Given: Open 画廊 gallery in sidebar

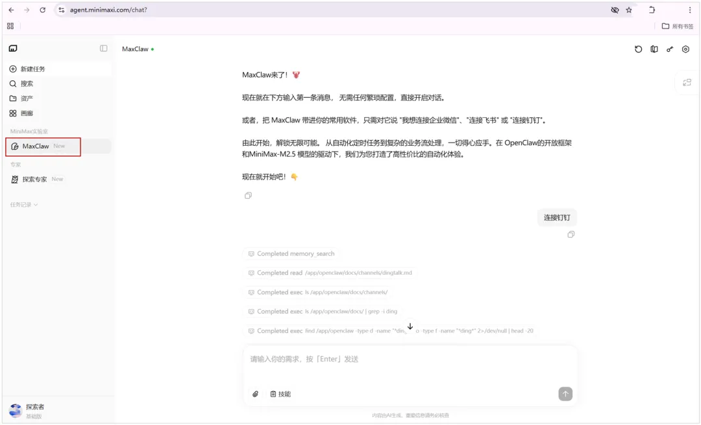Looking at the screenshot, I should point(58,113).
